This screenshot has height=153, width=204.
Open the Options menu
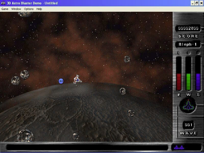(x=29, y=9)
